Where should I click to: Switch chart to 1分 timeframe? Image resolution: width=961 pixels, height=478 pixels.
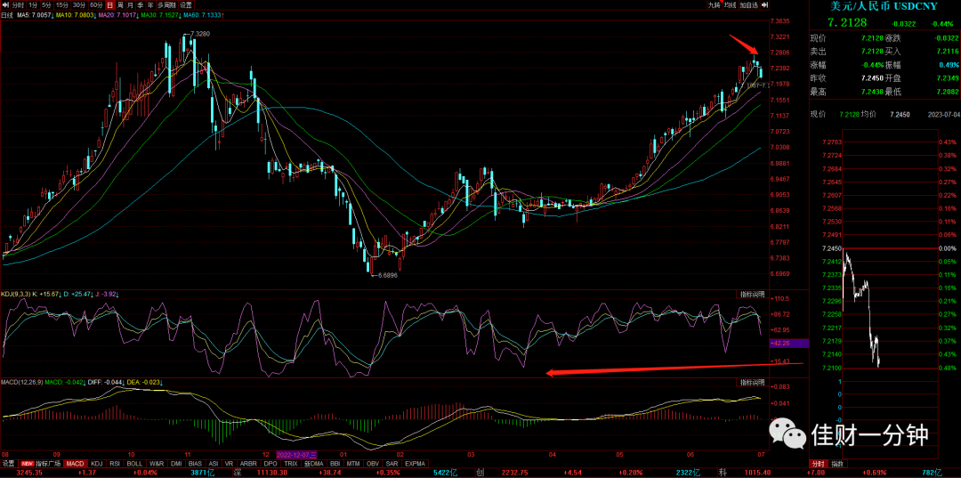(33, 5)
